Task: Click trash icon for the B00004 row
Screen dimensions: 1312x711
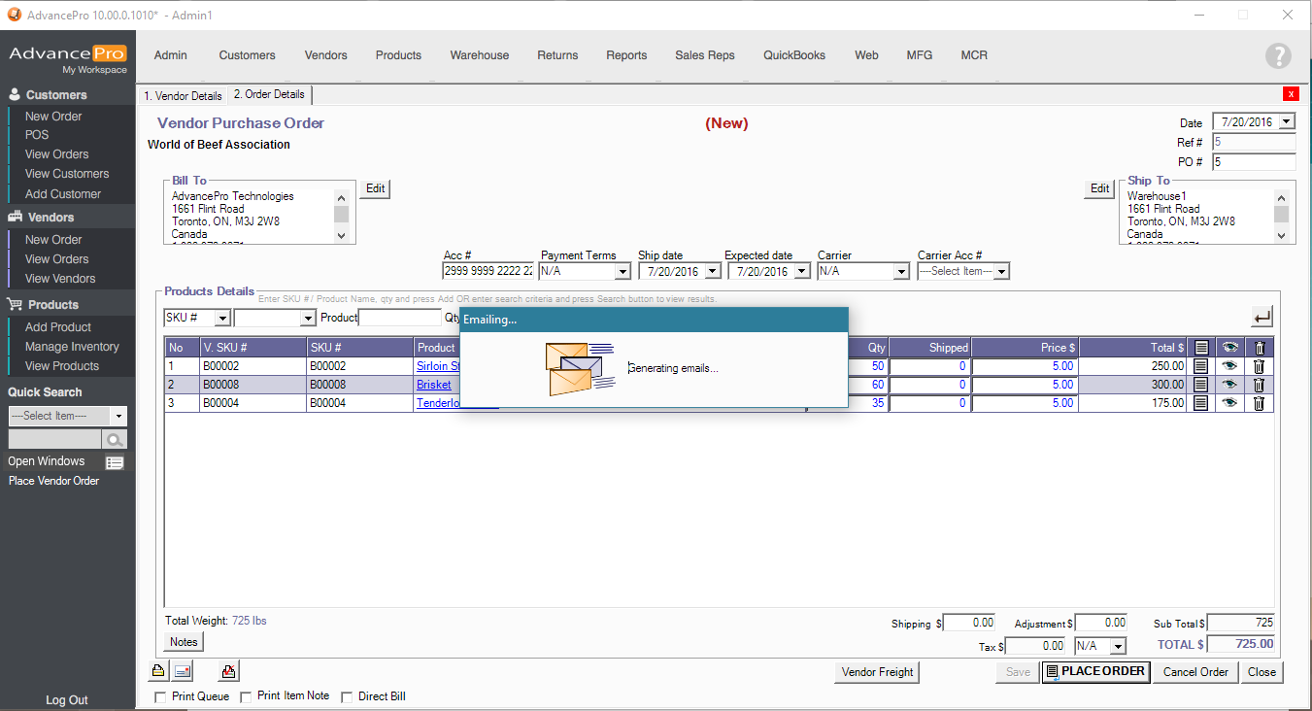Action: [x=1259, y=403]
